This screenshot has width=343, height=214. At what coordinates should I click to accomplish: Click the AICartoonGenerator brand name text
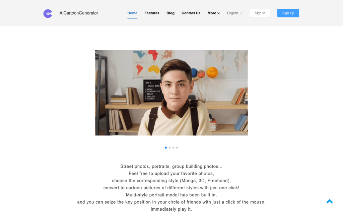point(79,13)
